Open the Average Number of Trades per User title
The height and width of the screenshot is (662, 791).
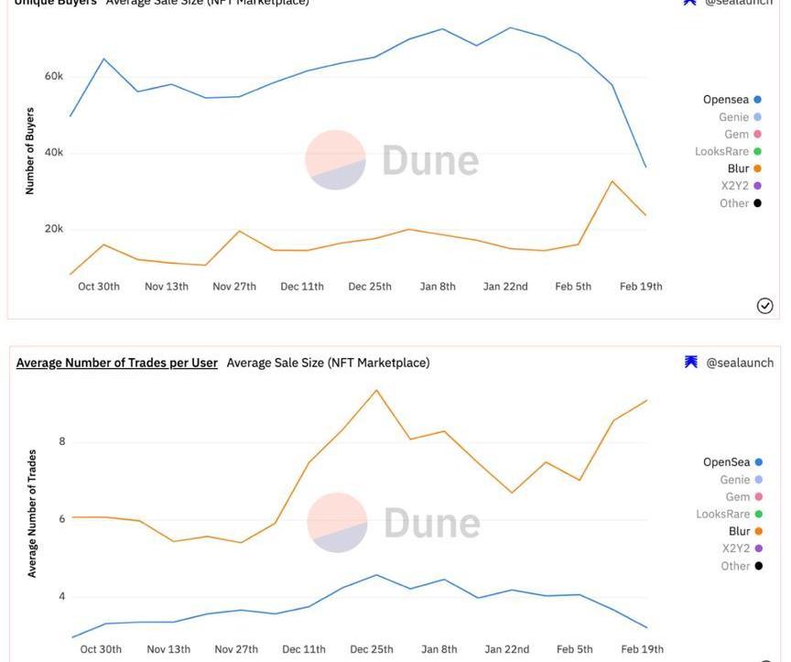[x=117, y=363]
